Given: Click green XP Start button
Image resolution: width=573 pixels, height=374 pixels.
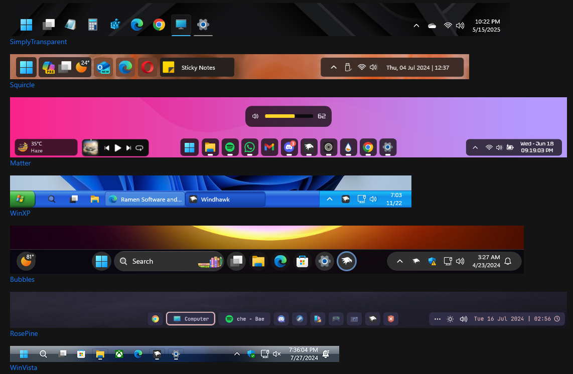Looking at the screenshot, I should (x=22, y=199).
